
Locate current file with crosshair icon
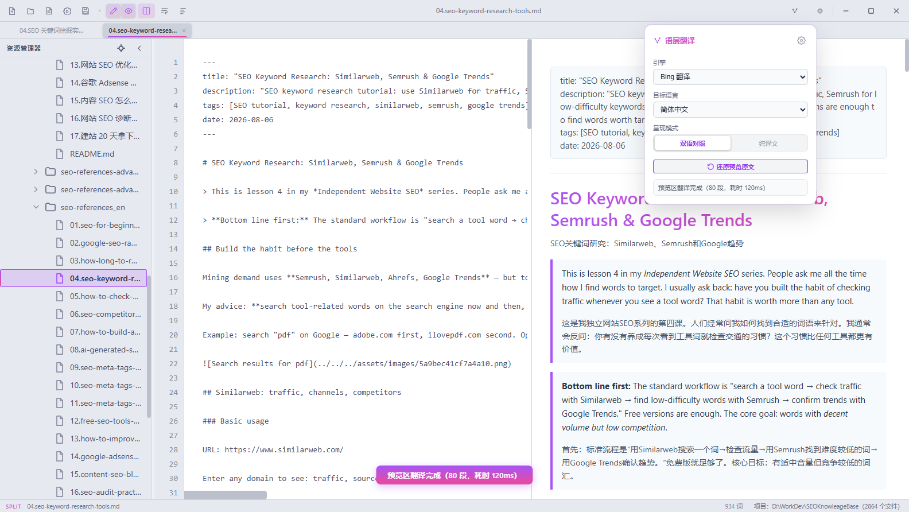[x=121, y=48]
